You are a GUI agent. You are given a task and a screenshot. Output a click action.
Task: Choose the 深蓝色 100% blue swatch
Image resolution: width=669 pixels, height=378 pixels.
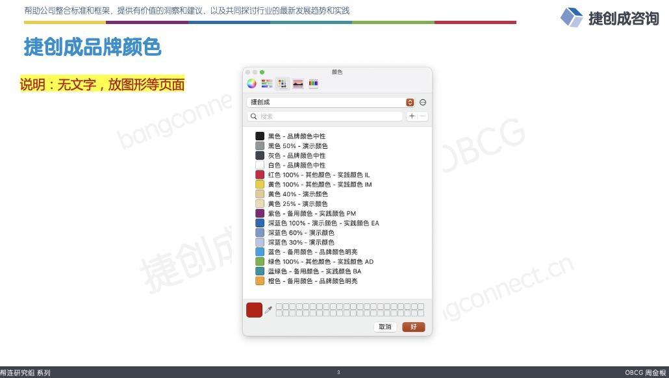point(260,223)
